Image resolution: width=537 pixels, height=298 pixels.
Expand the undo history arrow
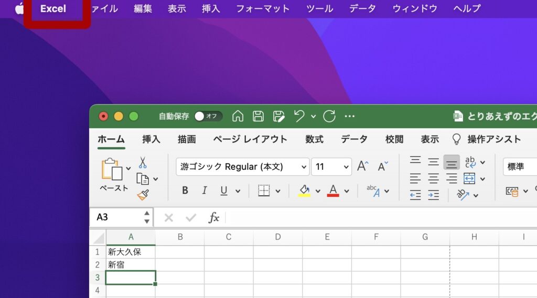(x=314, y=116)
